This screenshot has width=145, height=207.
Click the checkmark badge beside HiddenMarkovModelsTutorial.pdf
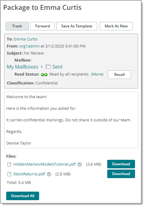[79, 165]
